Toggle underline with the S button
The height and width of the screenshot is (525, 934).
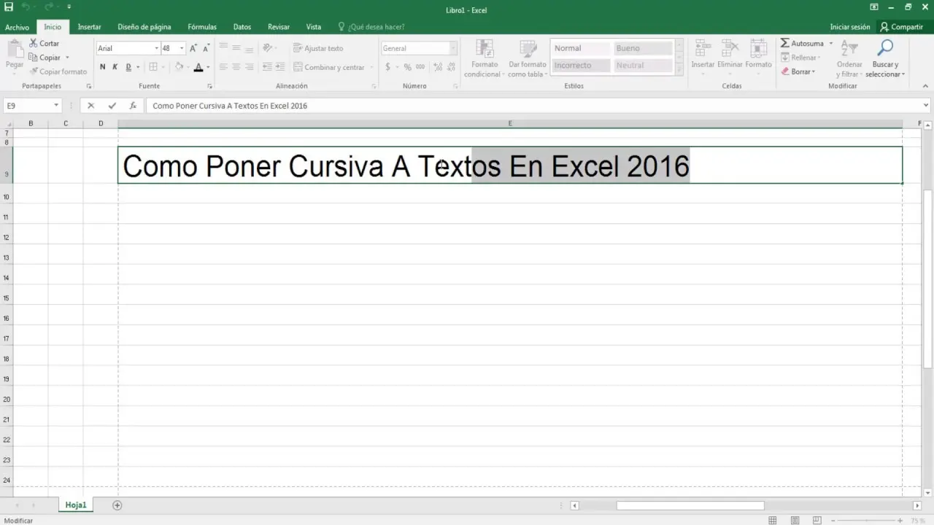point(128,67)
